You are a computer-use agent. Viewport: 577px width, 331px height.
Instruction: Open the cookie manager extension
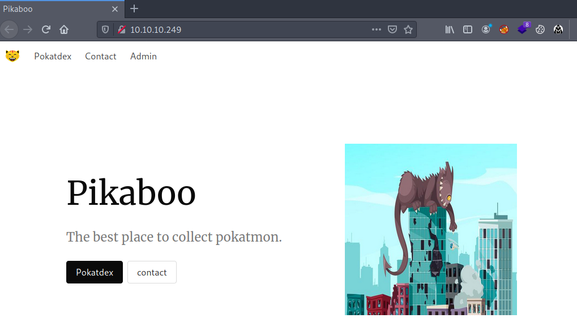540,29
